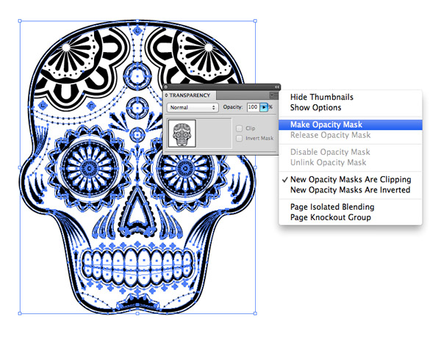Toggle New Opacity Masks Are Inverted
Image resolution: width=441 pixels, height=342 pixels.
coord(350,190)
